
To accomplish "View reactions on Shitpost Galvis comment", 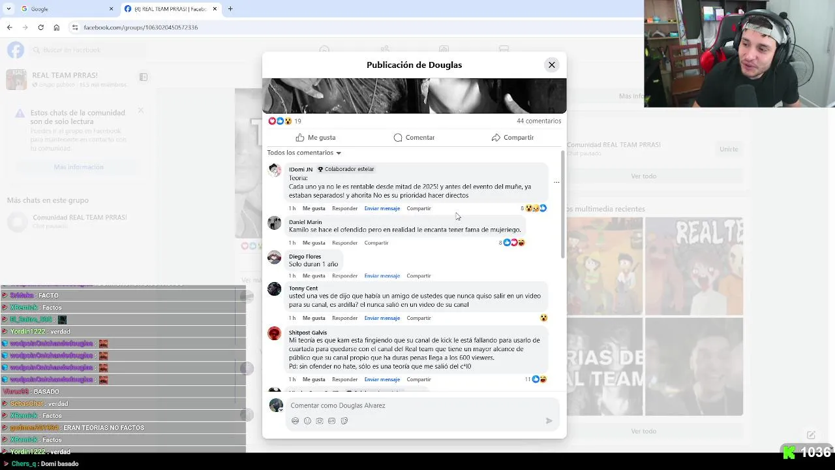I will (x=536, y=379).
